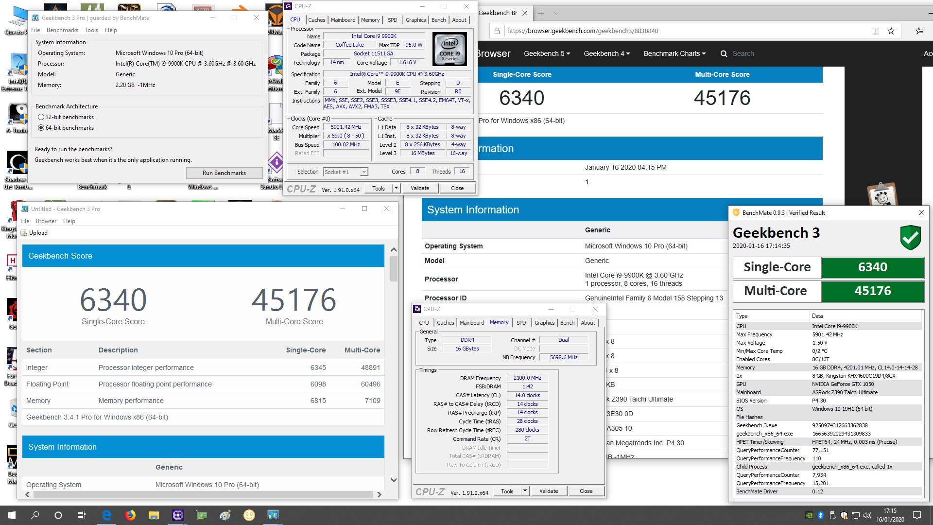
Task: Start the benchmark with Run Benchmarks
Action: coord(224,173)
